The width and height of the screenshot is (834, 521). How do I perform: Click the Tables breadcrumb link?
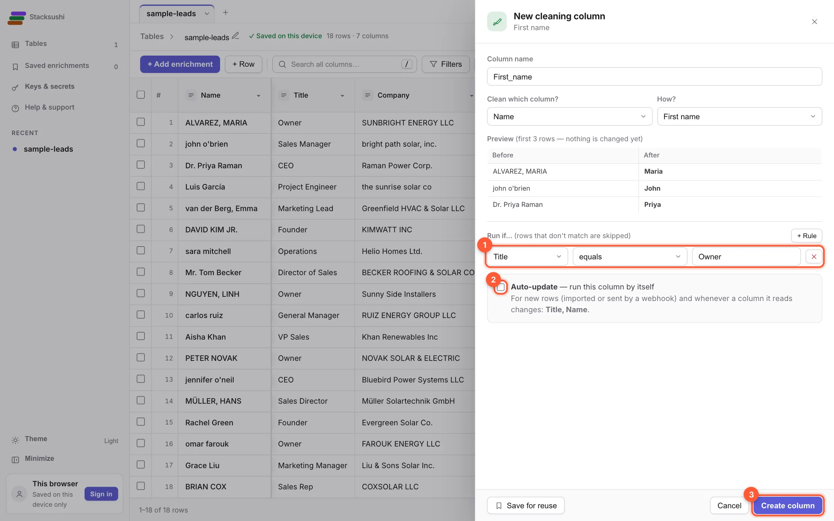pyautogui.click(x=152, y=36)
